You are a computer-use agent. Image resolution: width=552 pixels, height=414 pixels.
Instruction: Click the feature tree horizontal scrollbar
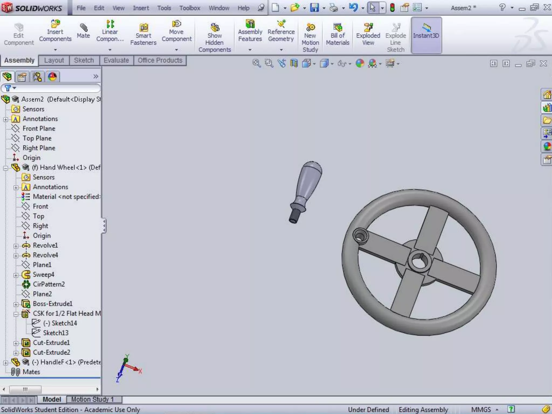[x=25, y=389]
